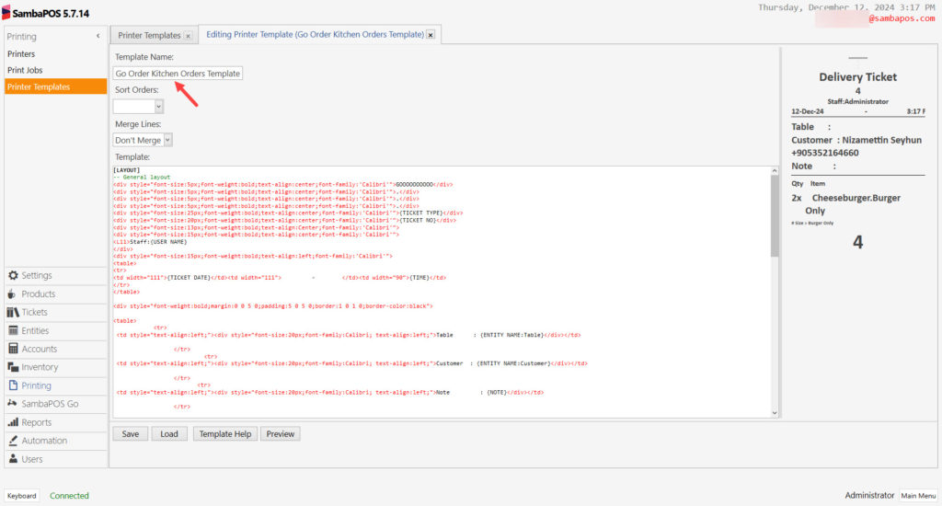942x506 pixels.
Task: Click Cheeseburger.Burger item in preview
Action: [856, 198]
